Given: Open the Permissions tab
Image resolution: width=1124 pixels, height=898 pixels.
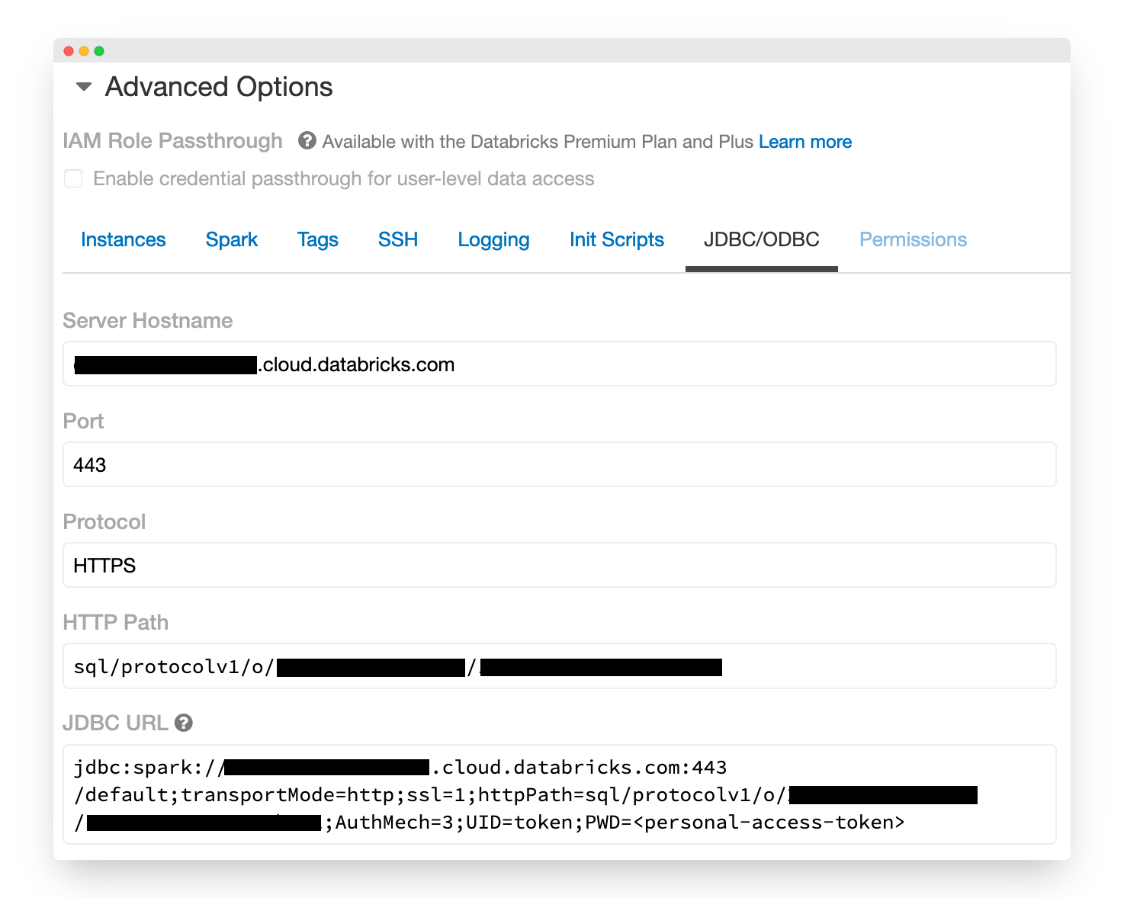Looking at the screenshot, I should click(x=913, y=239).
